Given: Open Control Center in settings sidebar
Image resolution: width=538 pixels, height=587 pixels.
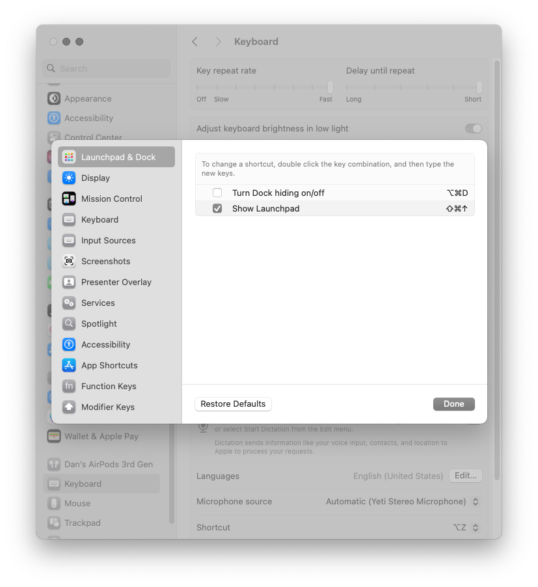Looking at the screenshot, I should [x=93, y=137].
